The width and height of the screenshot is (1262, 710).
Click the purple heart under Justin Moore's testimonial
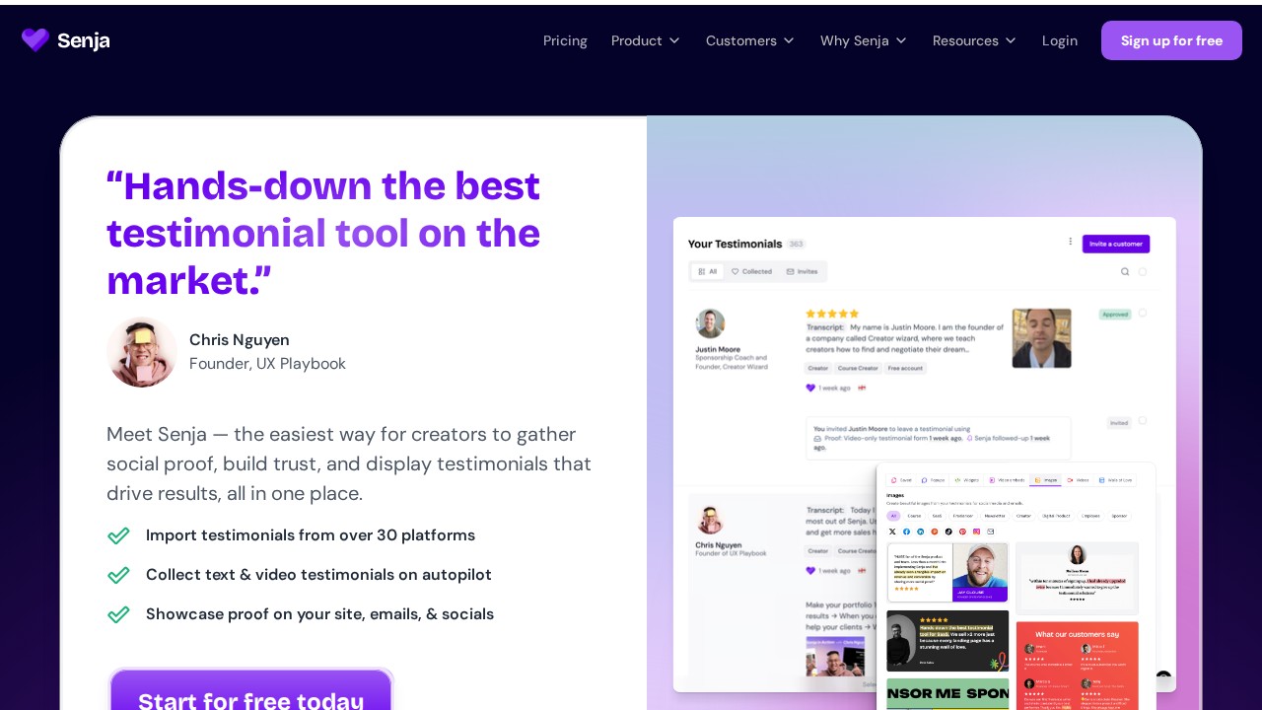click(810, 388)
